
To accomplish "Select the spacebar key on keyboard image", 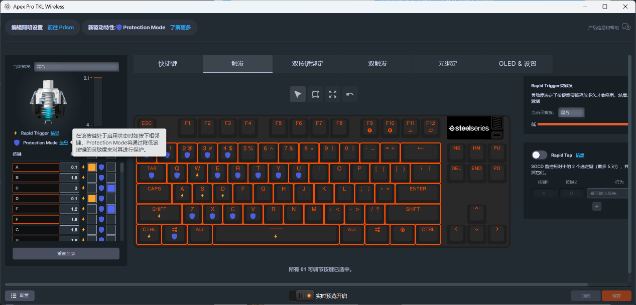I will click(x=276, y=234).
